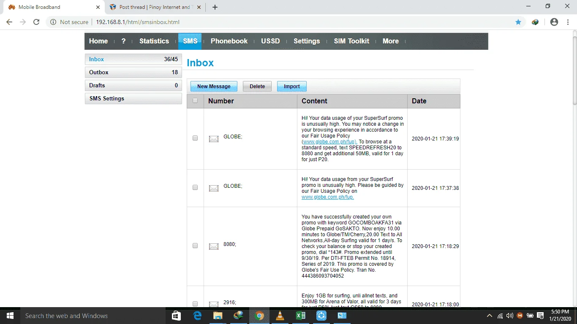This screenshot has width=577, height=324.
Task: Click the extension icon beside the bookmark star
Action: [535, 22]
